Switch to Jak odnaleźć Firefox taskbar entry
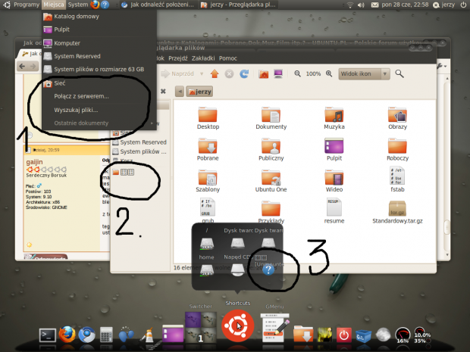The height and width of the screenshot is (352, 470). (x=158, y=5)
